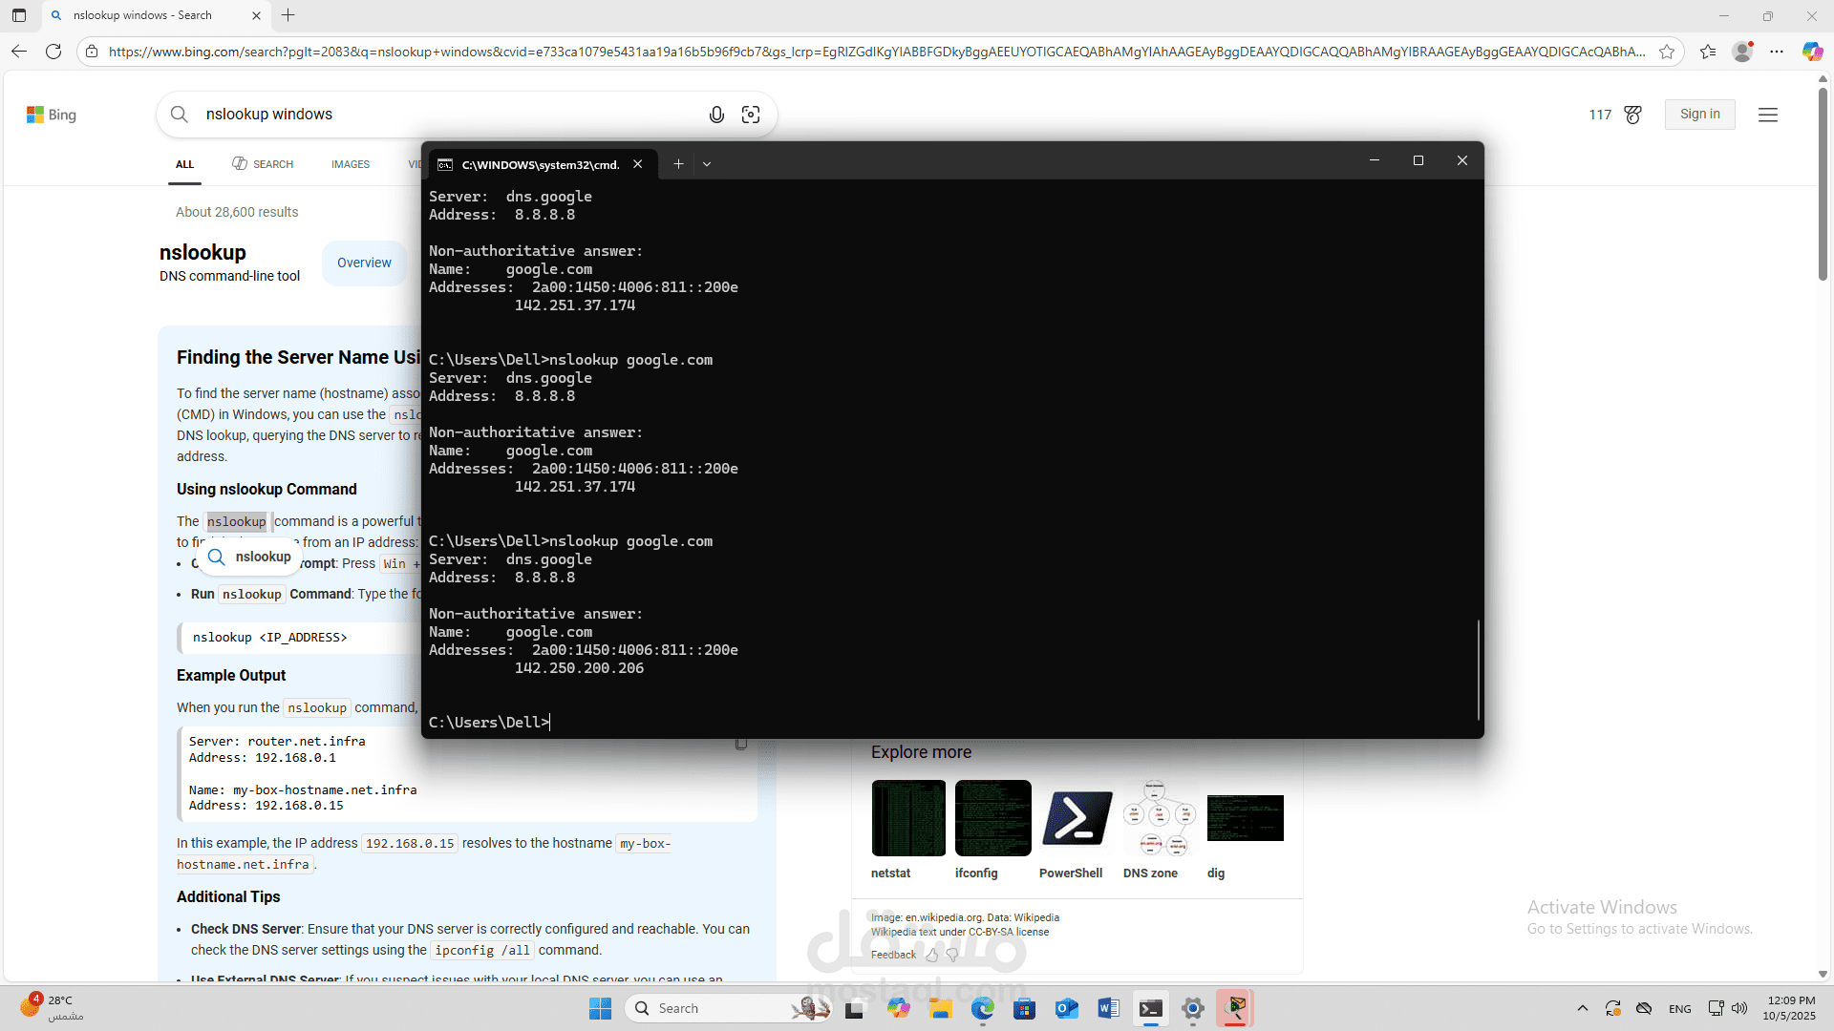The height and width of the screenshot is (1031, 1834).
Task: Click the thumbs down feedback icon
Action: click(x=952, y=955)
